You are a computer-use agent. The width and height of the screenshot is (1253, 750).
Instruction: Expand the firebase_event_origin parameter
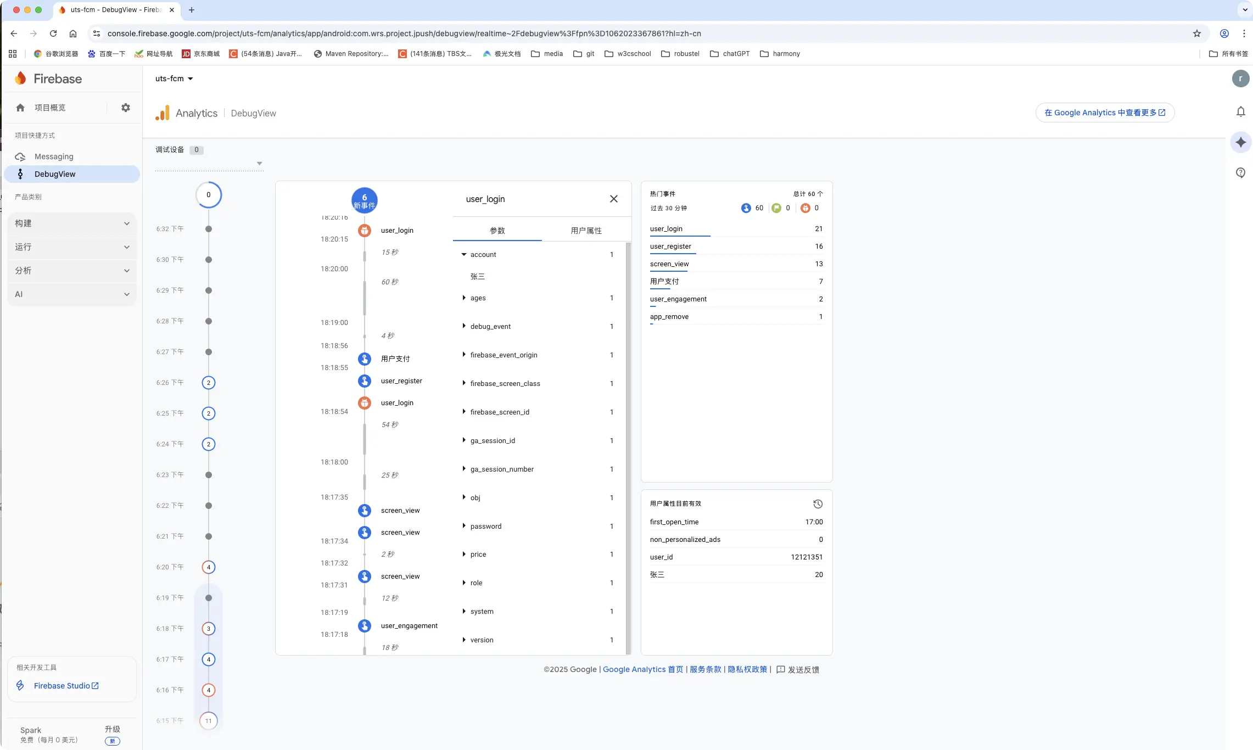464,355
